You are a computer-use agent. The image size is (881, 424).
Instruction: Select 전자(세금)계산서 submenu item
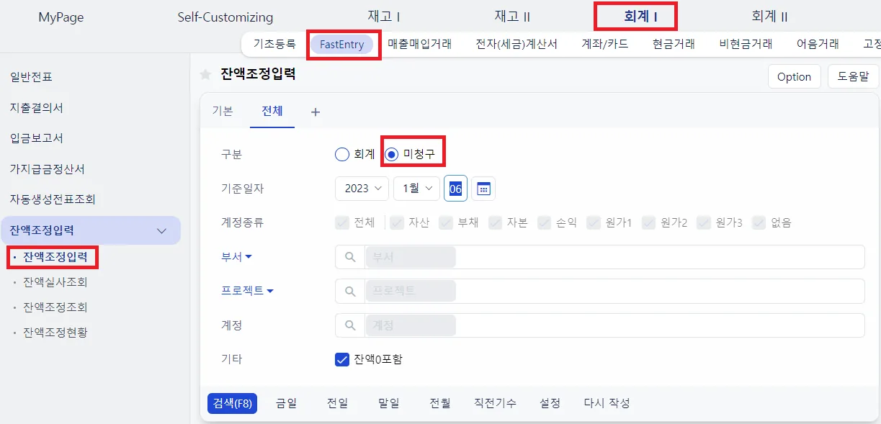(x=516, y=44)
